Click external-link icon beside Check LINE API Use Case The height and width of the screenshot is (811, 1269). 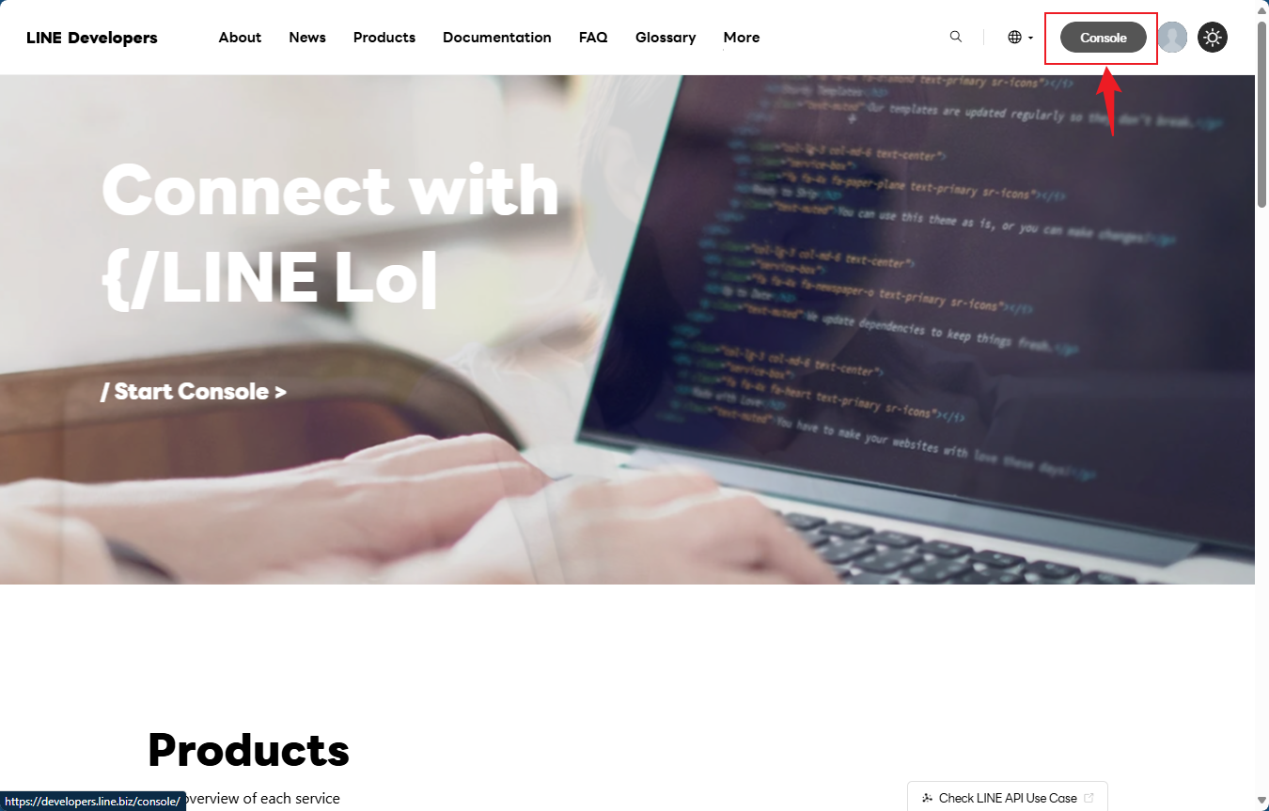pyautogui.click(x=1089, y=798)
